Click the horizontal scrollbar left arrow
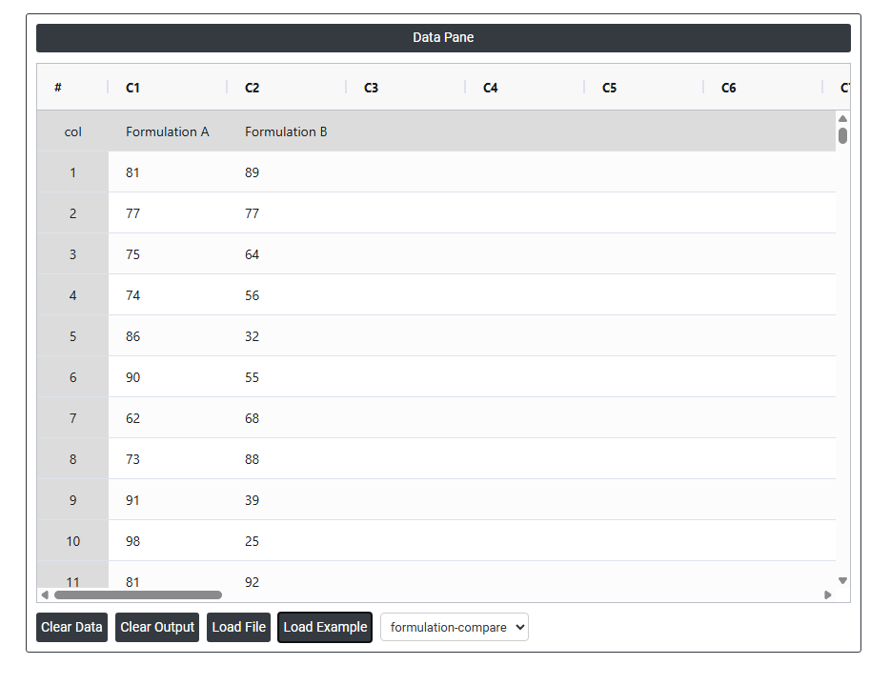 point(45,594)
